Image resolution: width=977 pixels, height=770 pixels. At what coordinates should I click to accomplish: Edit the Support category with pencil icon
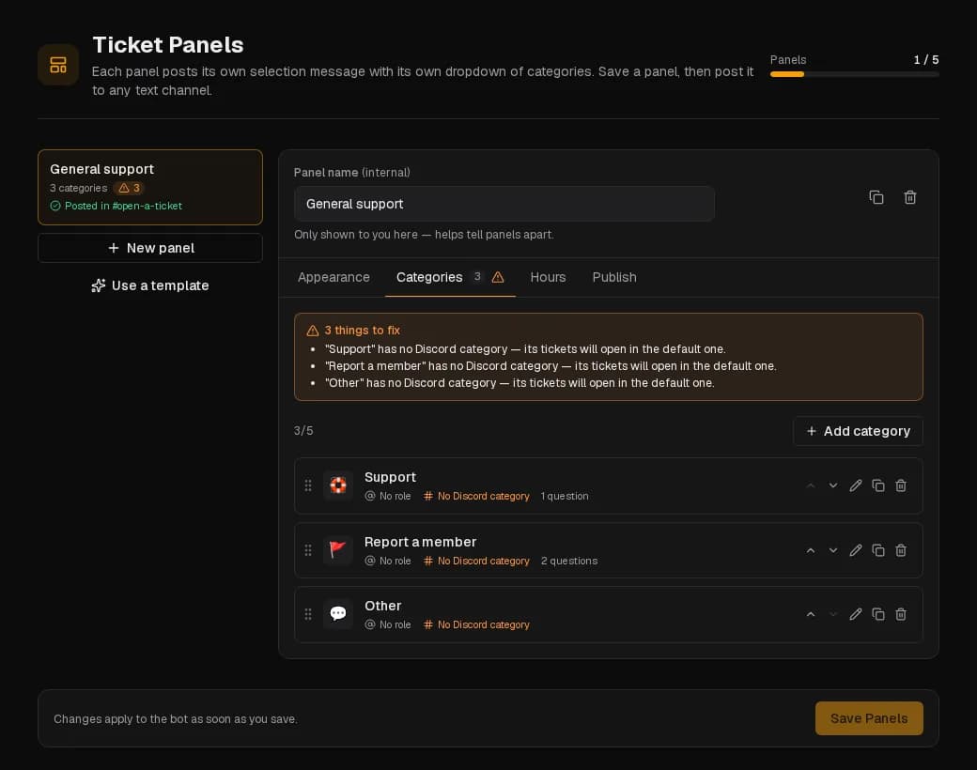[856, 485]
